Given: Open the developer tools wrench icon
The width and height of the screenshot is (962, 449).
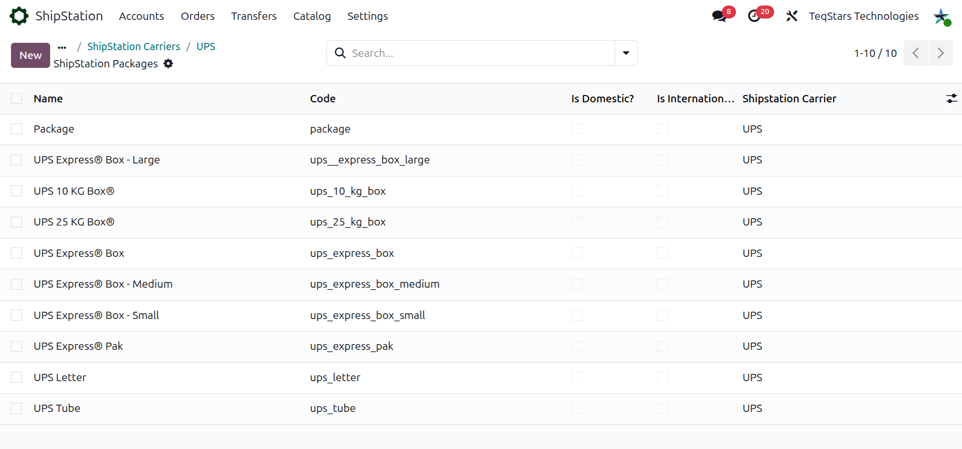Looking at the screenshot, I should 792,16.
